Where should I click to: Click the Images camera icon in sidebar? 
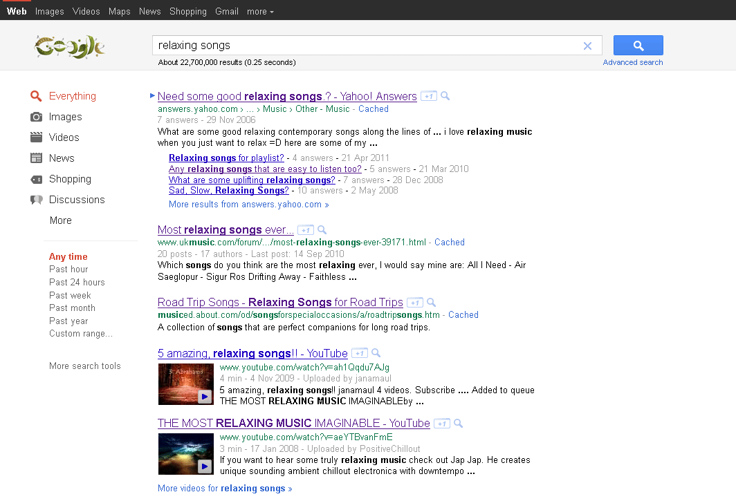tap(36, 117)
